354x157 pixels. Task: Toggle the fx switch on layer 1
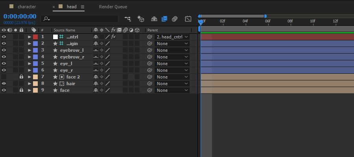(113, 37)
